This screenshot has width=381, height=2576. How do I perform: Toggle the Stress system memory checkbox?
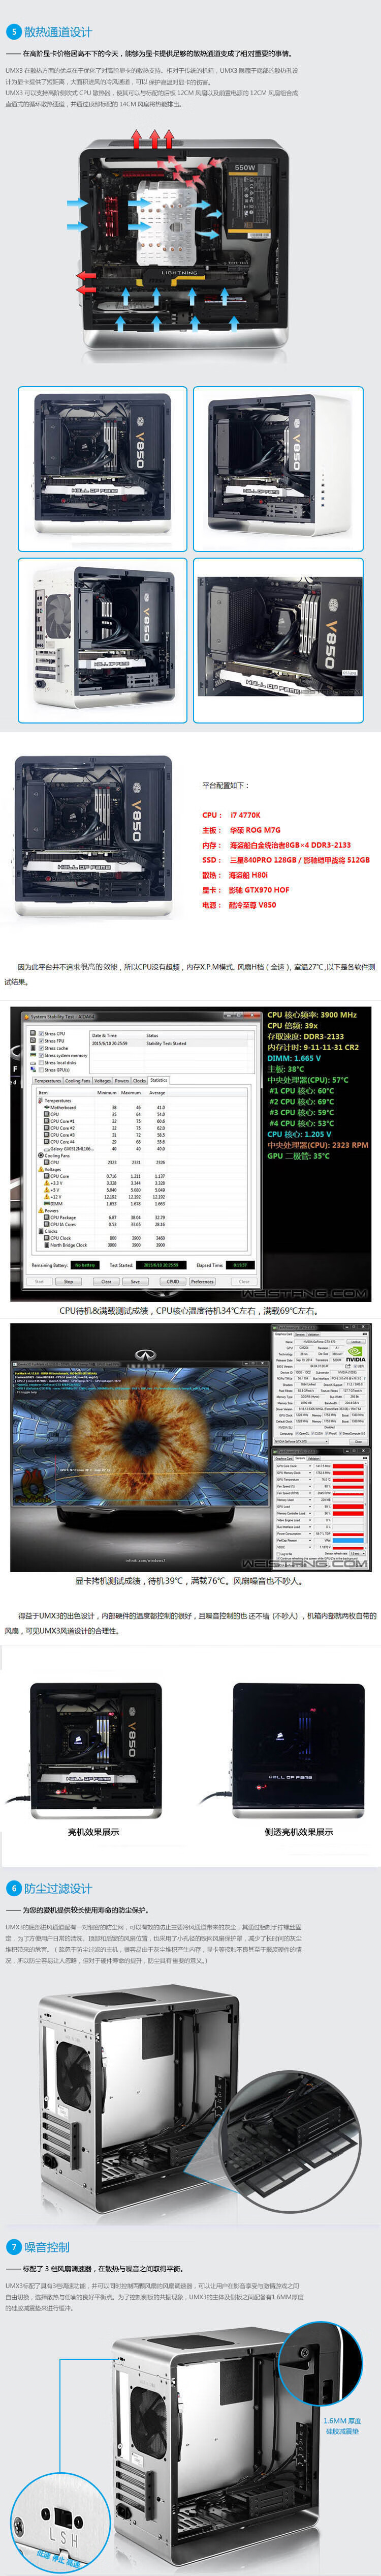coord(41,1055)
